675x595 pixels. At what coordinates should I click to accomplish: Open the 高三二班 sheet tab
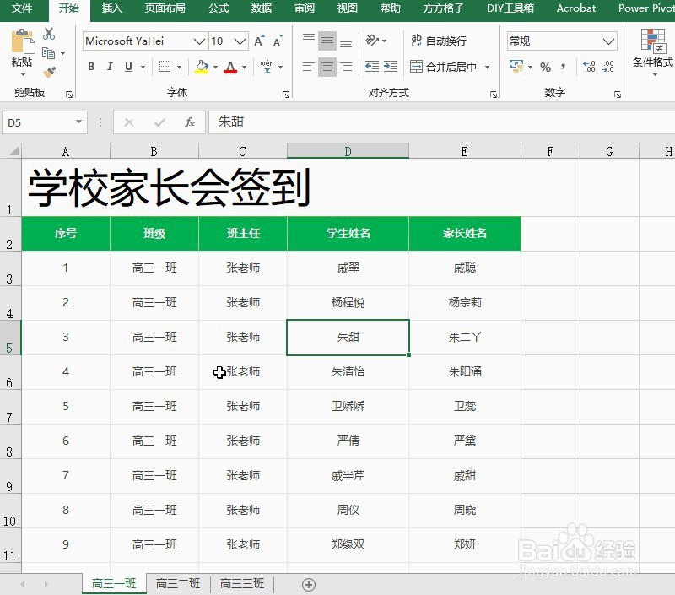177,583
